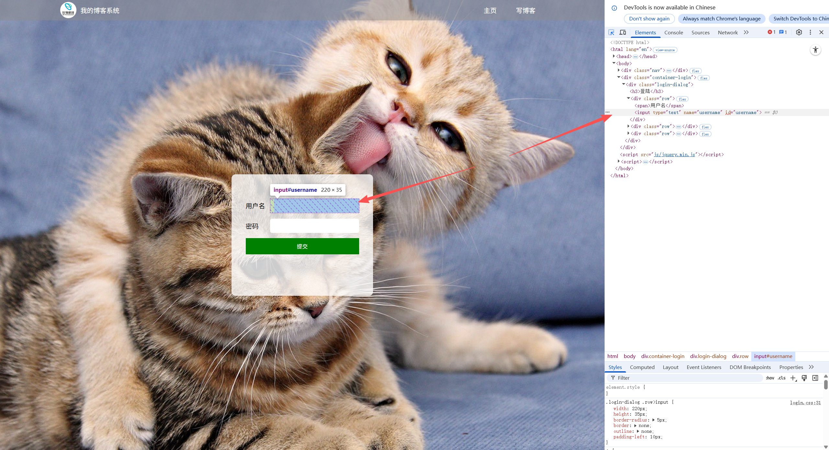829x450 pixels.
Task: Click the styles pane scrollbar thumb
Action: pos(825,385)
